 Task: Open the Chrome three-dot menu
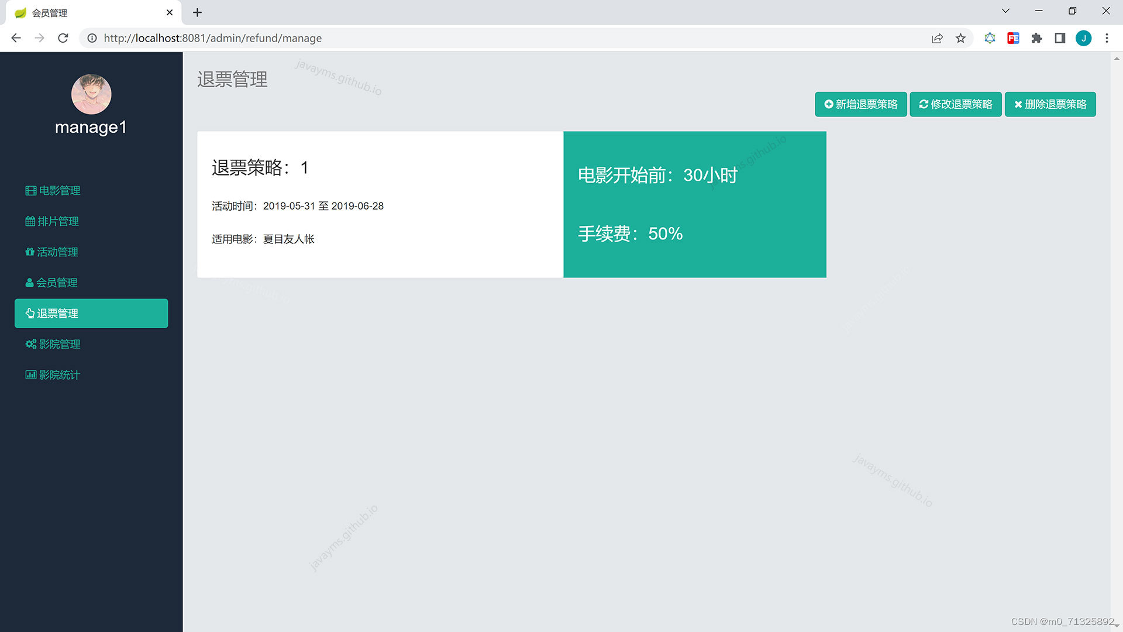(1107, 38)
